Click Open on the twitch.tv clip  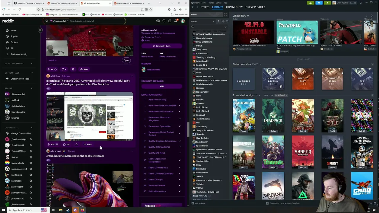[126, 60]
